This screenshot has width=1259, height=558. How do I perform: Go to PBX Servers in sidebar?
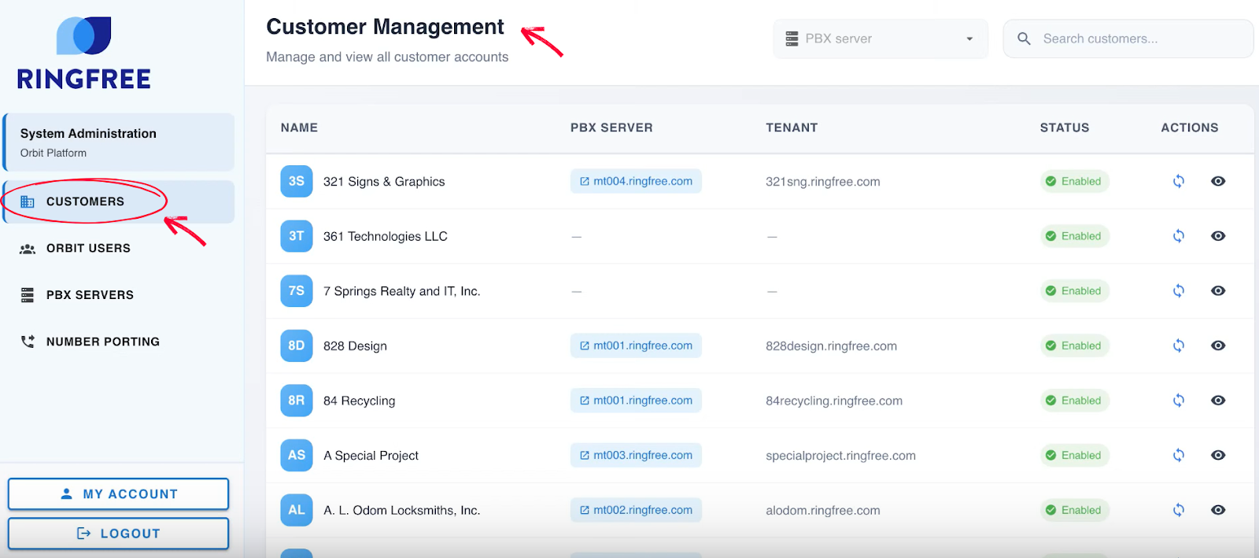pos(90,295)
